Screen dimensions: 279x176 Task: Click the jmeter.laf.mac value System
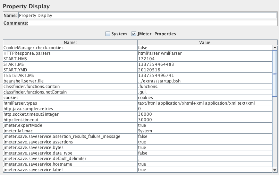click(x=204, y=131)
